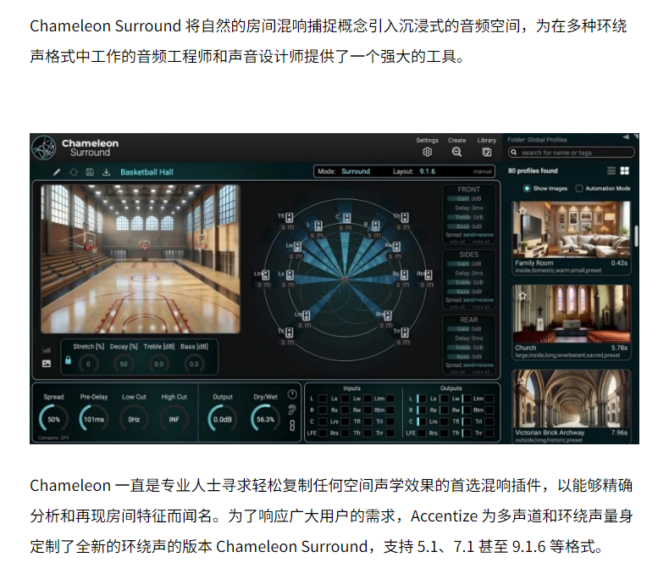Open Folder Global Profiles selector

coord(537,140)
